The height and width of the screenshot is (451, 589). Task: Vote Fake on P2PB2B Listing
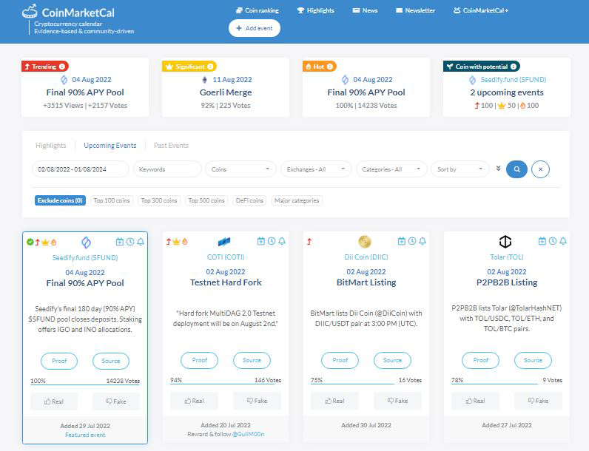(538, 401)
